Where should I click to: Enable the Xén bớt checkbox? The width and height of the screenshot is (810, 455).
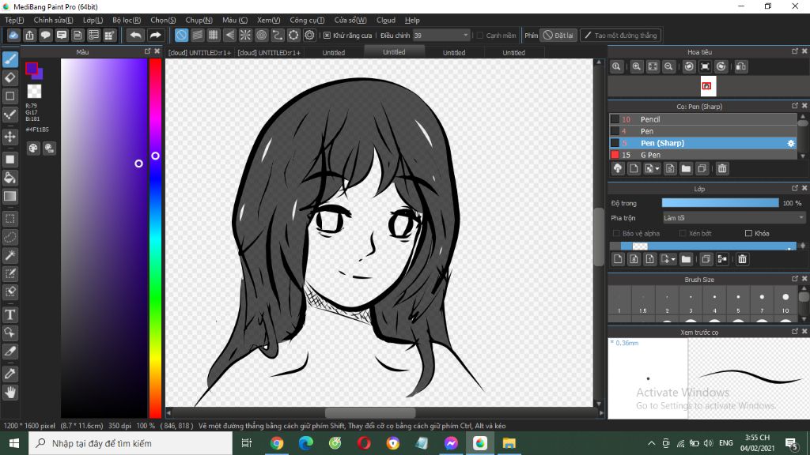click(683, 234)
